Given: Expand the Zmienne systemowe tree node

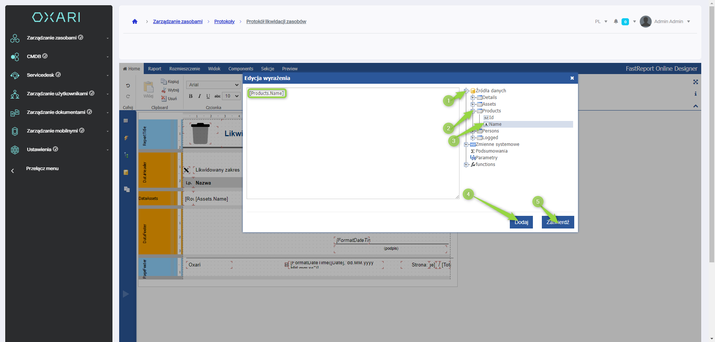Looking at the screenshot, I should pos(466,144).
